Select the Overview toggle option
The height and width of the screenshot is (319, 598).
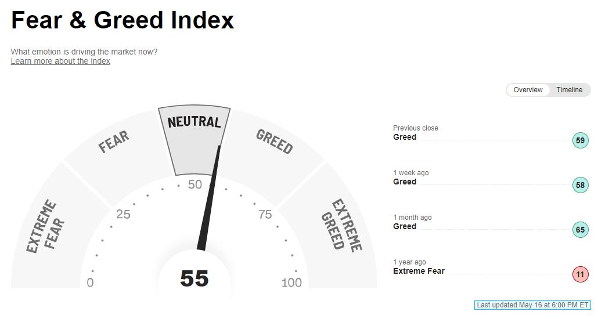[x=528, y=90]
